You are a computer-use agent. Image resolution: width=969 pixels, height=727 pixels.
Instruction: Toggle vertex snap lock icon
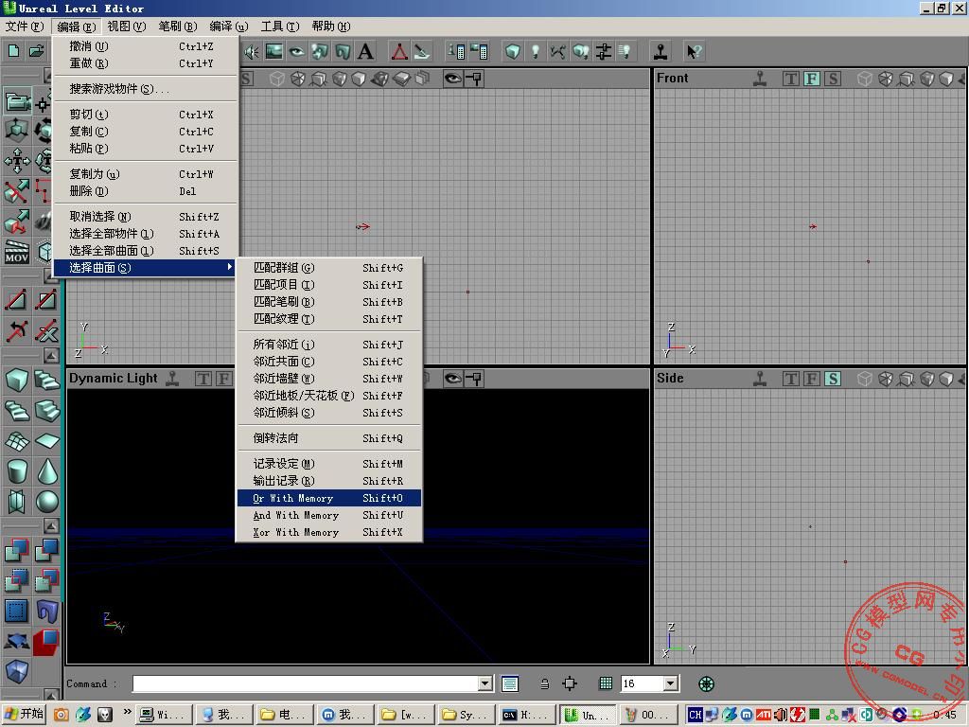(x=544, y=683)
